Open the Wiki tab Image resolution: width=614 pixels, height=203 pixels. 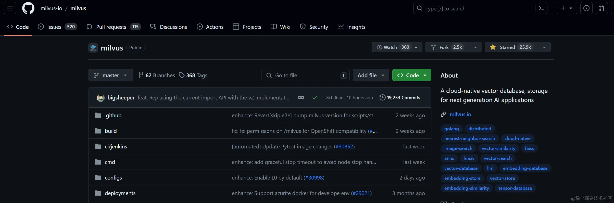(281, 27)
